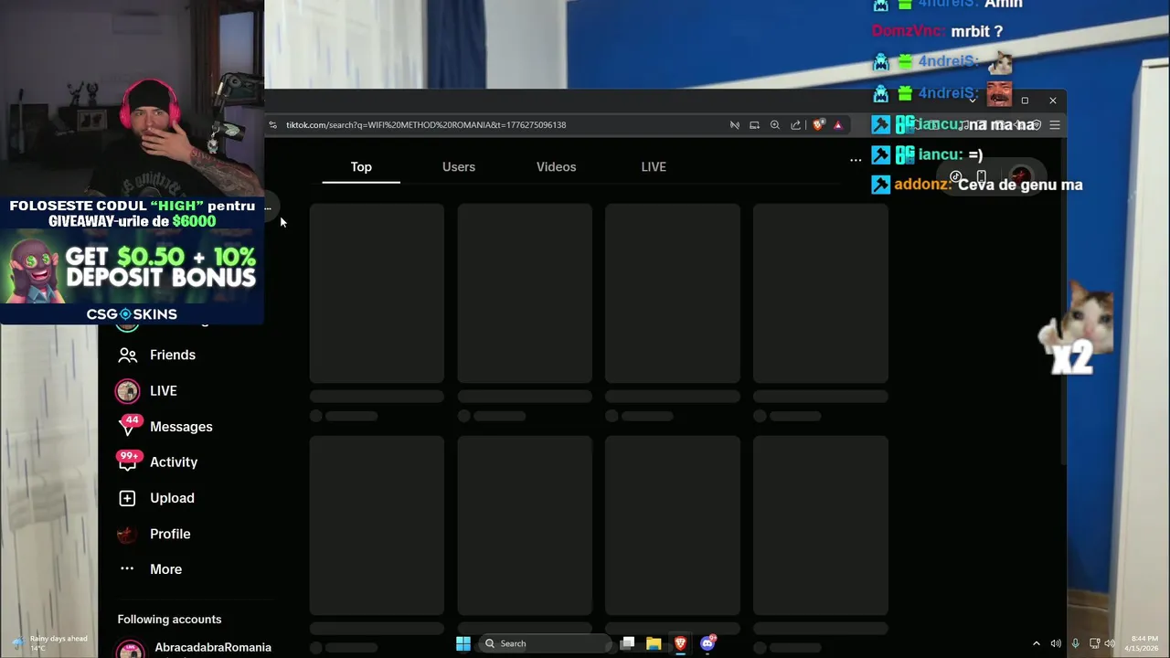Open the profile avatar at top right

pos(1020,176)
